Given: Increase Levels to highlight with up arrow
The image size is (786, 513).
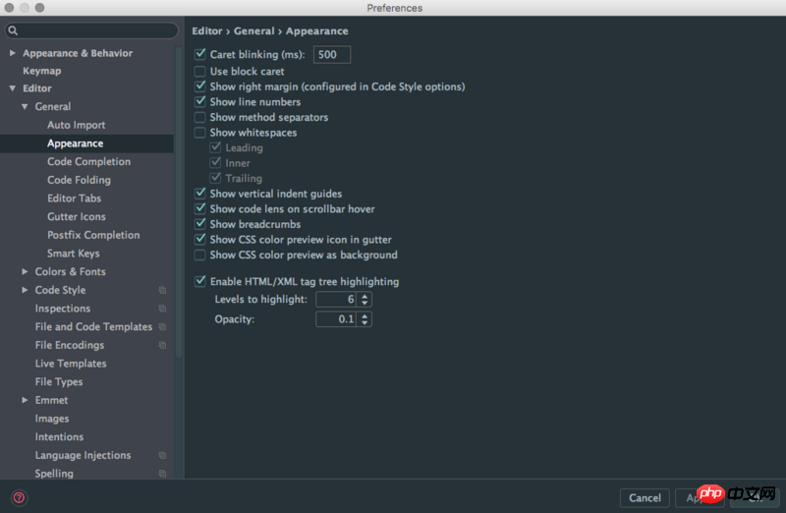Looking at the screenshot, I should click(x=365, y=296).
